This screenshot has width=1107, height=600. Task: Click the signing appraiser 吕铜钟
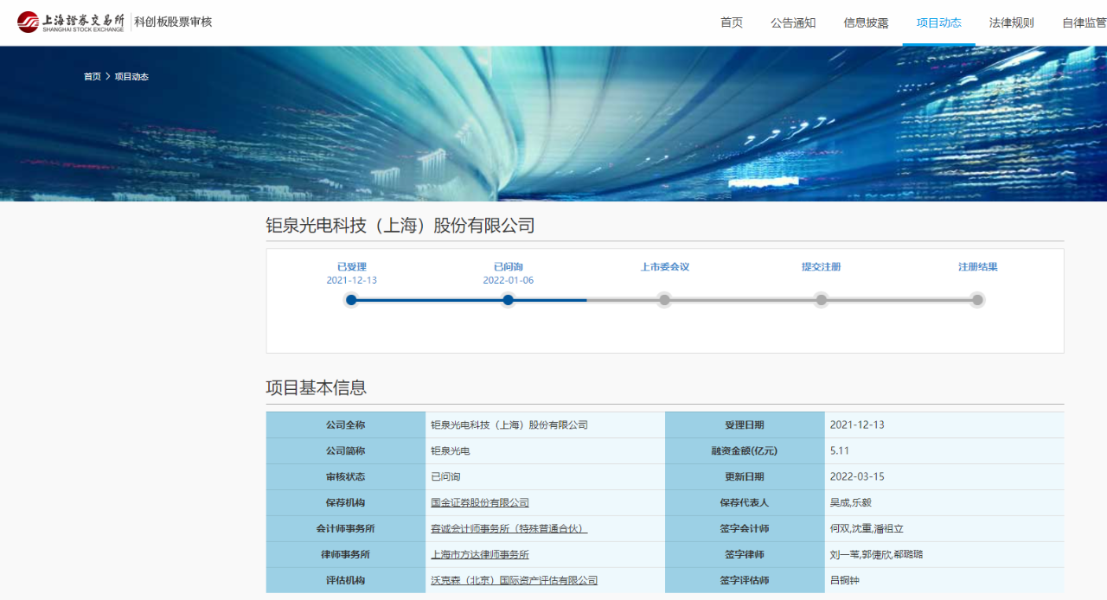844,580
